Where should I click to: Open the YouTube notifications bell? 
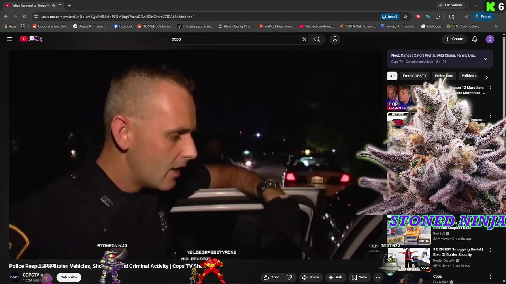[x=475, y=39]
